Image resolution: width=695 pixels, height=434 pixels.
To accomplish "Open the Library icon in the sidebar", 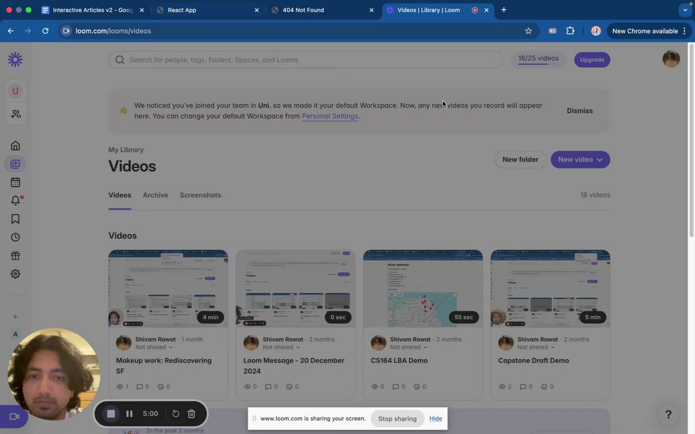I will pyautogui.click(x=15, y=164).
